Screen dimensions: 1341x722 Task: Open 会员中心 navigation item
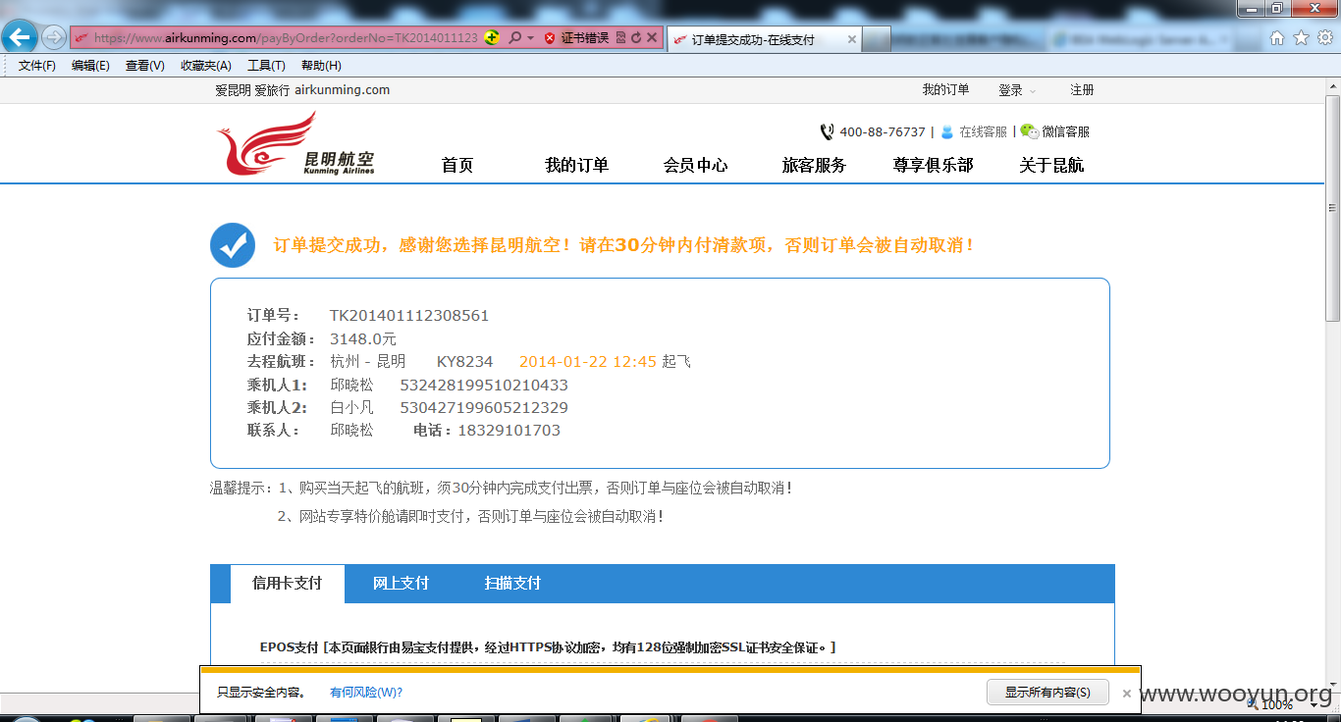pos(696,165)
